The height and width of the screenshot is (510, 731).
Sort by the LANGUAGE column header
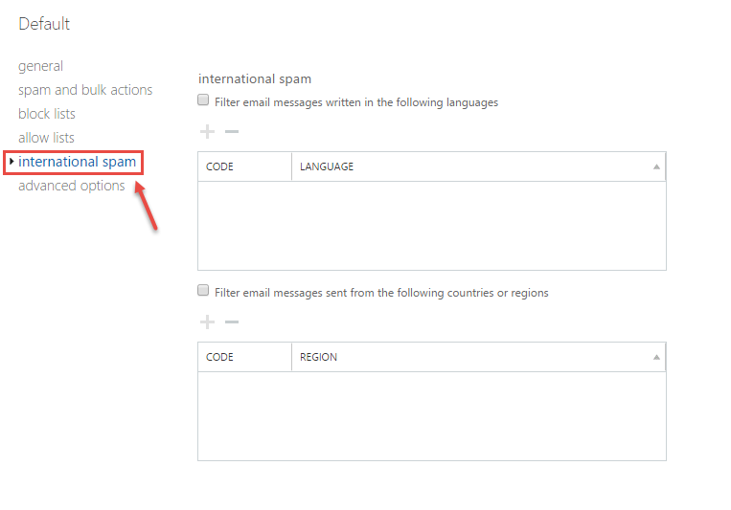478,166
